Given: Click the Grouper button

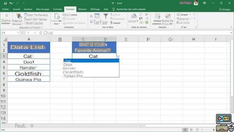Looking at the screenshot, I should 182,15.
